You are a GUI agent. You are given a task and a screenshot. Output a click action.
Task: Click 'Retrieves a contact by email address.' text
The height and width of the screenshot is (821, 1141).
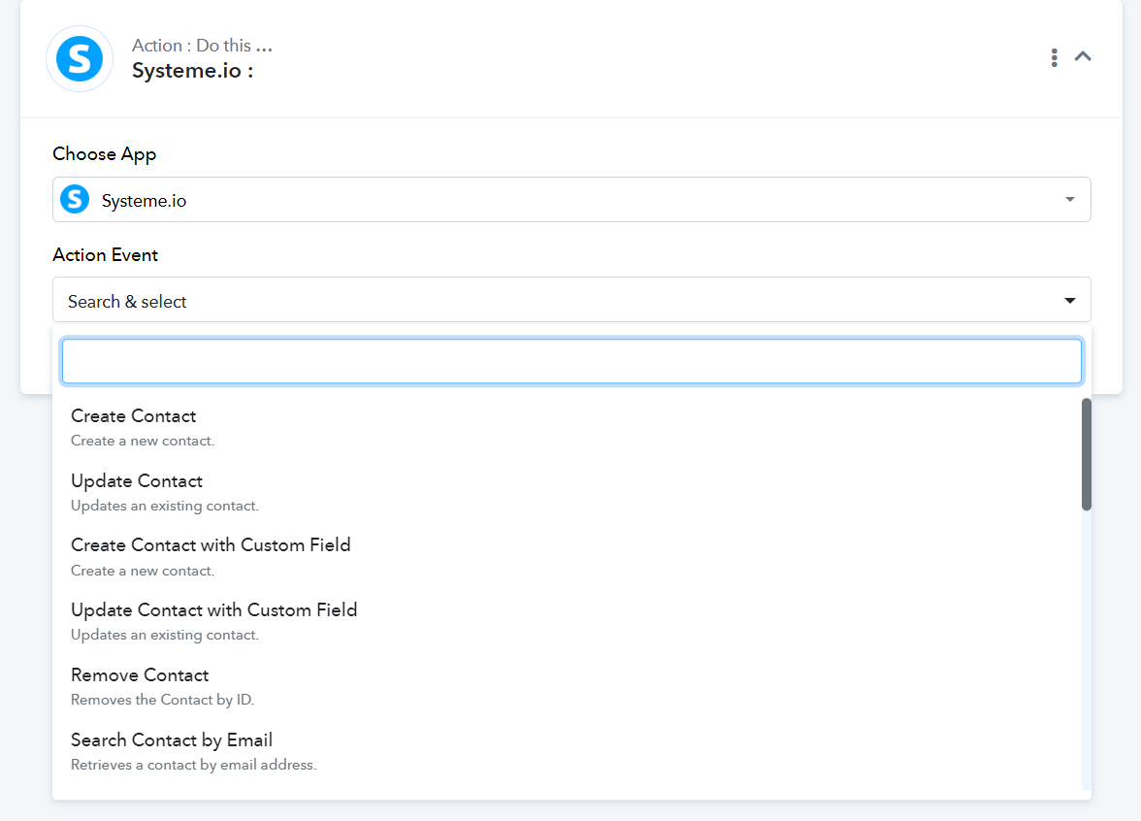[194, 765]
